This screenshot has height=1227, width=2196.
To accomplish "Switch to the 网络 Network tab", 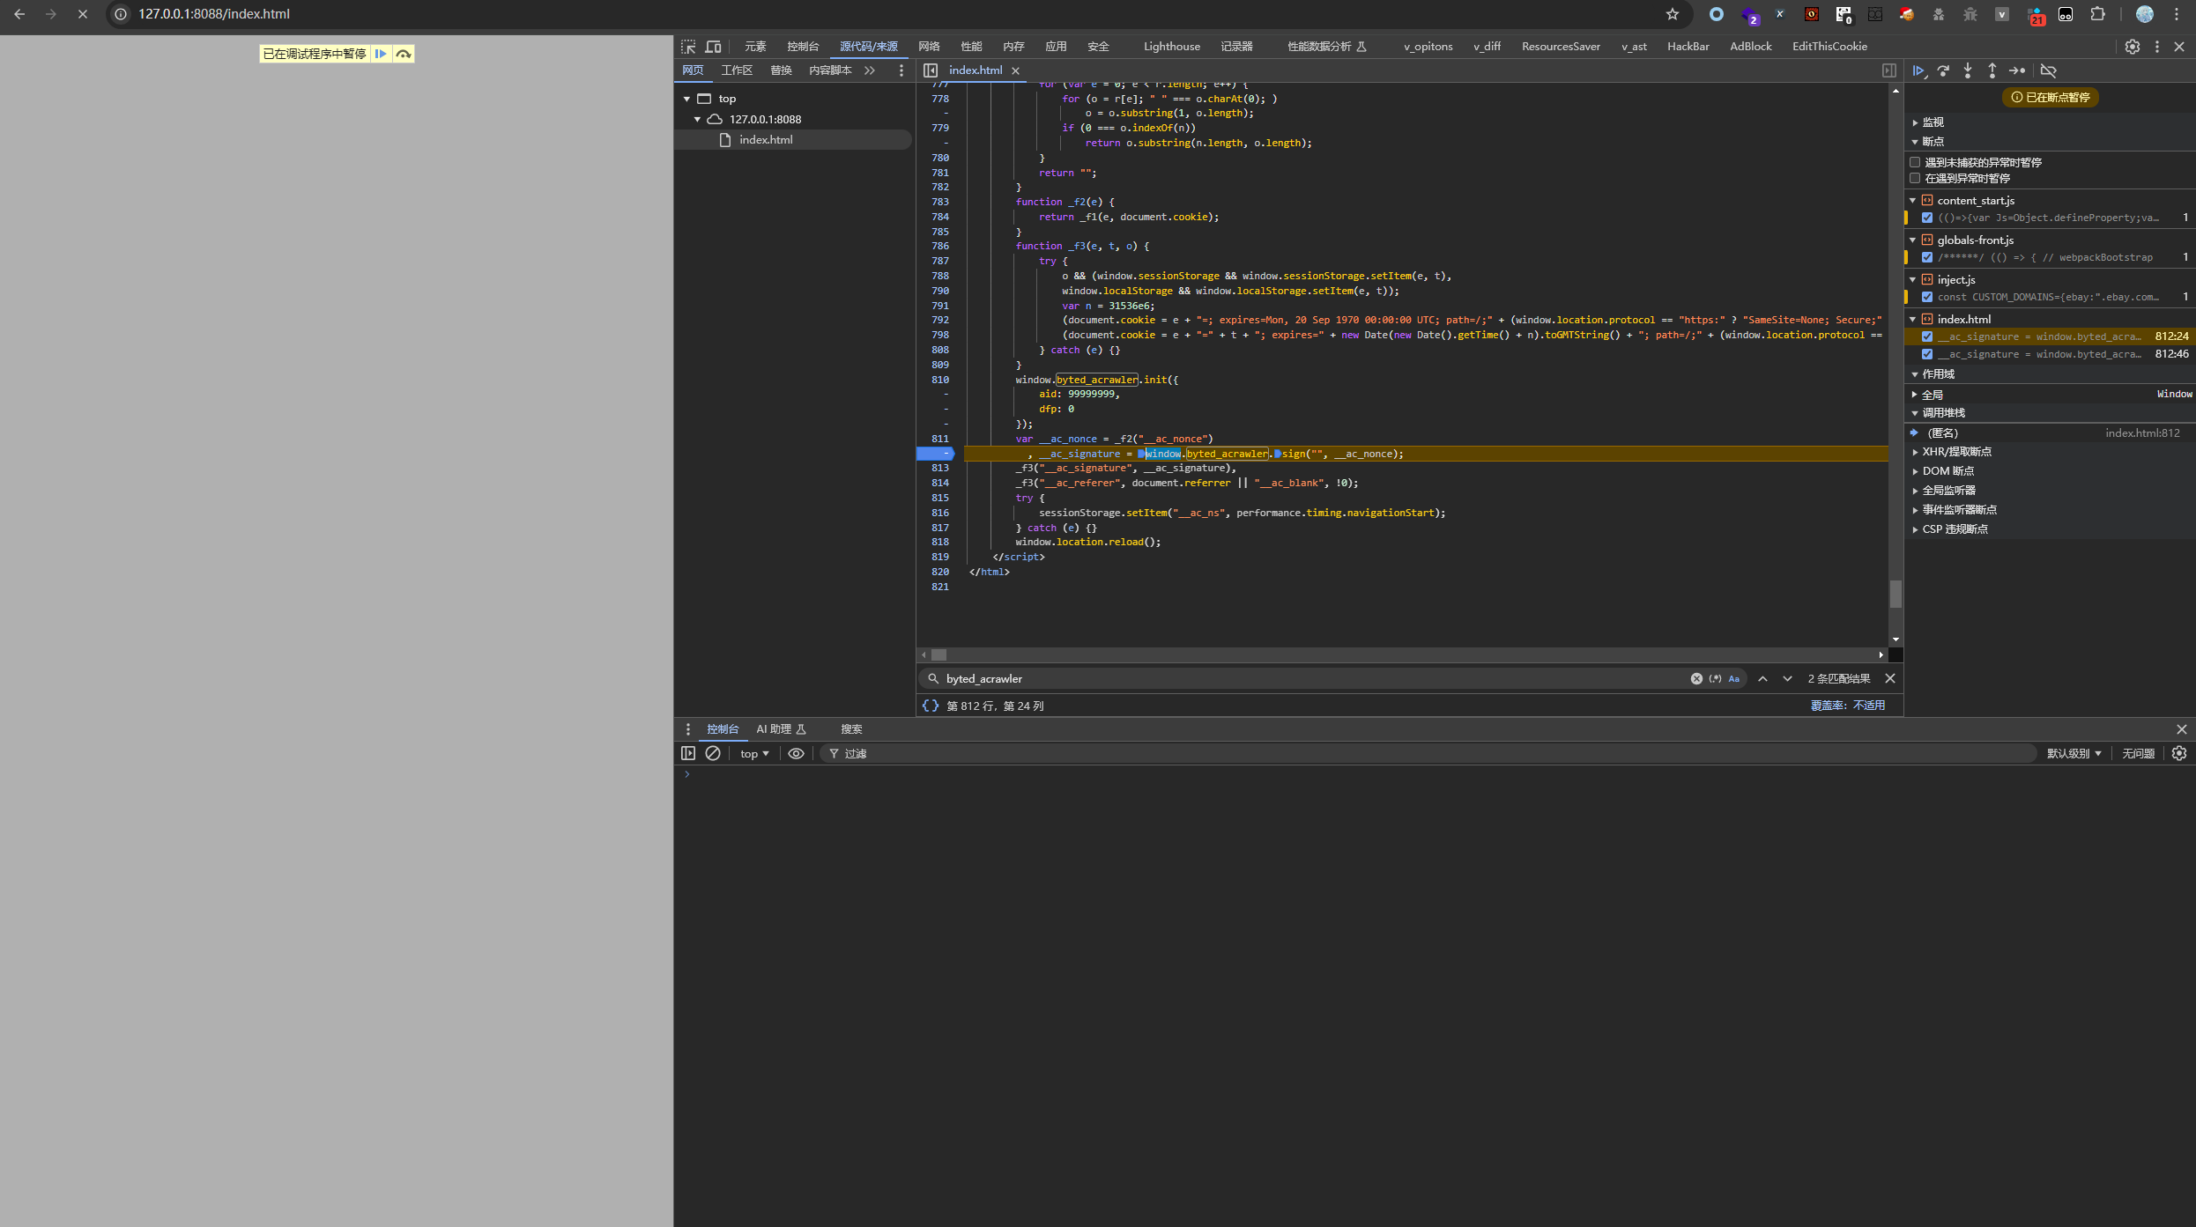I will (929, 47).
